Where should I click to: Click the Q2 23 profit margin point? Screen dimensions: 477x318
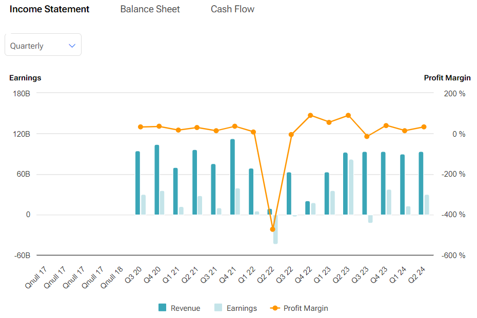tap(348, 115)
